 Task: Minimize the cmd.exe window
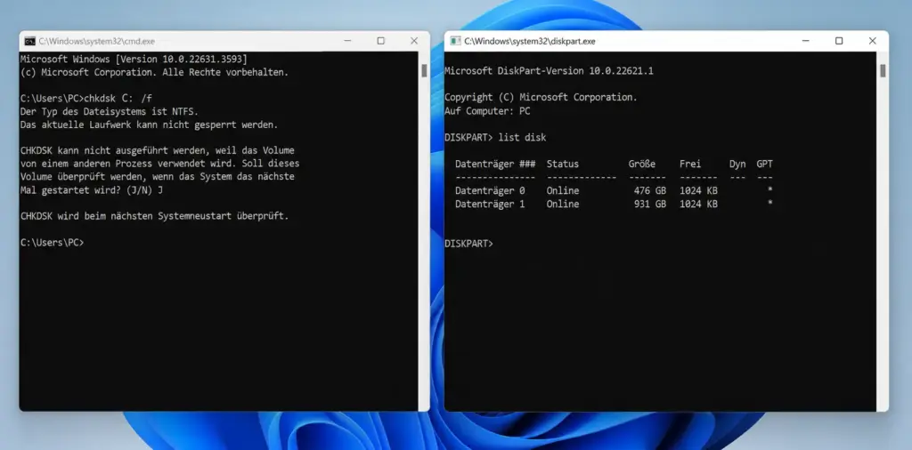(347, 41)
